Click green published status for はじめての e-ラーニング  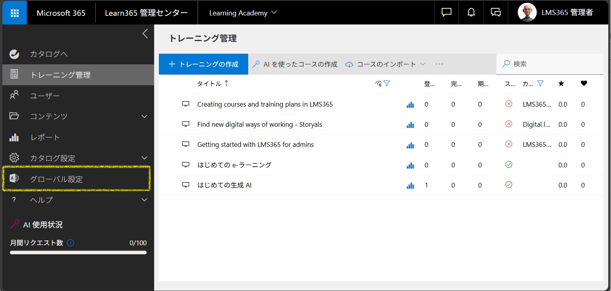click(509, 164)
